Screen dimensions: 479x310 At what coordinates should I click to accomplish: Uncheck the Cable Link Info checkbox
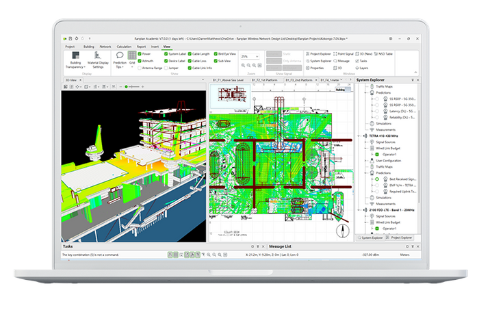pyautogui.click(x=190, y=68)
